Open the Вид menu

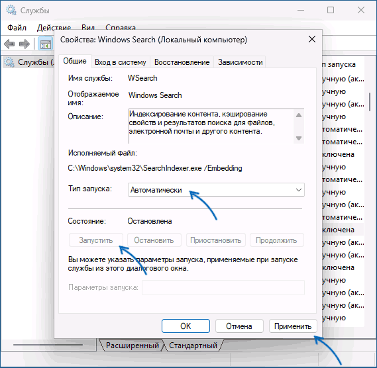pyautogui.click(x=87, y=28)
